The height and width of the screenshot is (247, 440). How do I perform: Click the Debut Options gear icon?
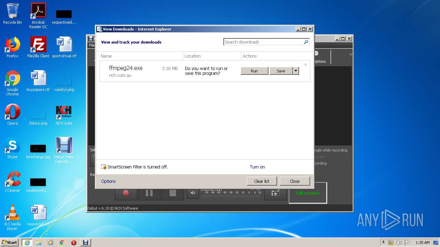click(x=317, y=54)
